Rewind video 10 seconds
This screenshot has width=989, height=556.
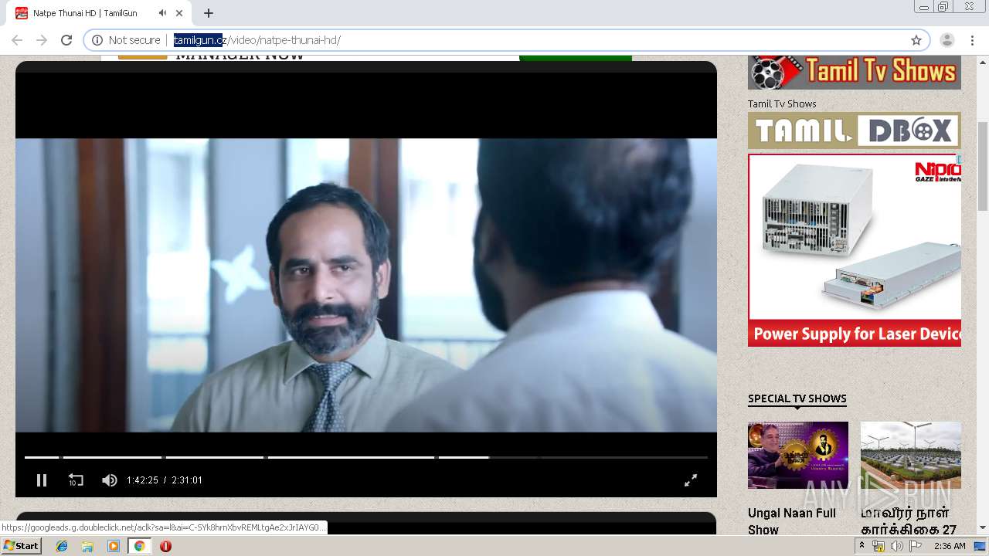coord(75,480)
